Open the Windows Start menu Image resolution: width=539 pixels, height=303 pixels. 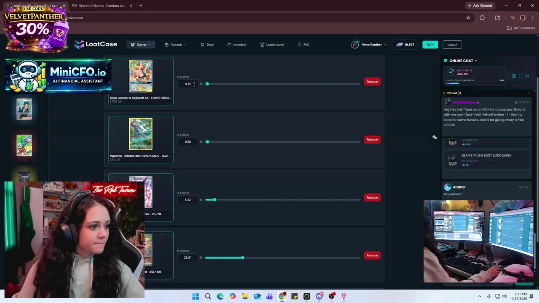pos(195,296)
